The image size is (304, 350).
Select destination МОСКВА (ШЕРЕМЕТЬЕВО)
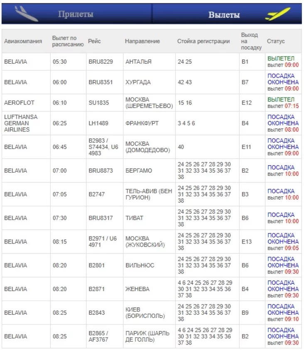click(x=149, y=103)
